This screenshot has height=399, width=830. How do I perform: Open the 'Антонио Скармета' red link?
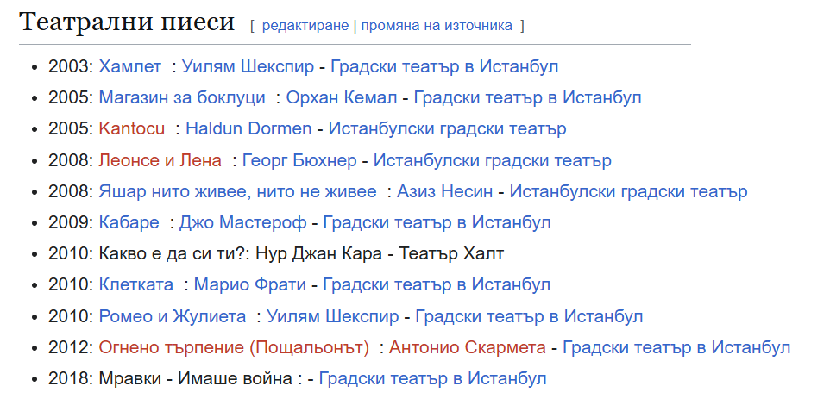(x=467, y=347)
